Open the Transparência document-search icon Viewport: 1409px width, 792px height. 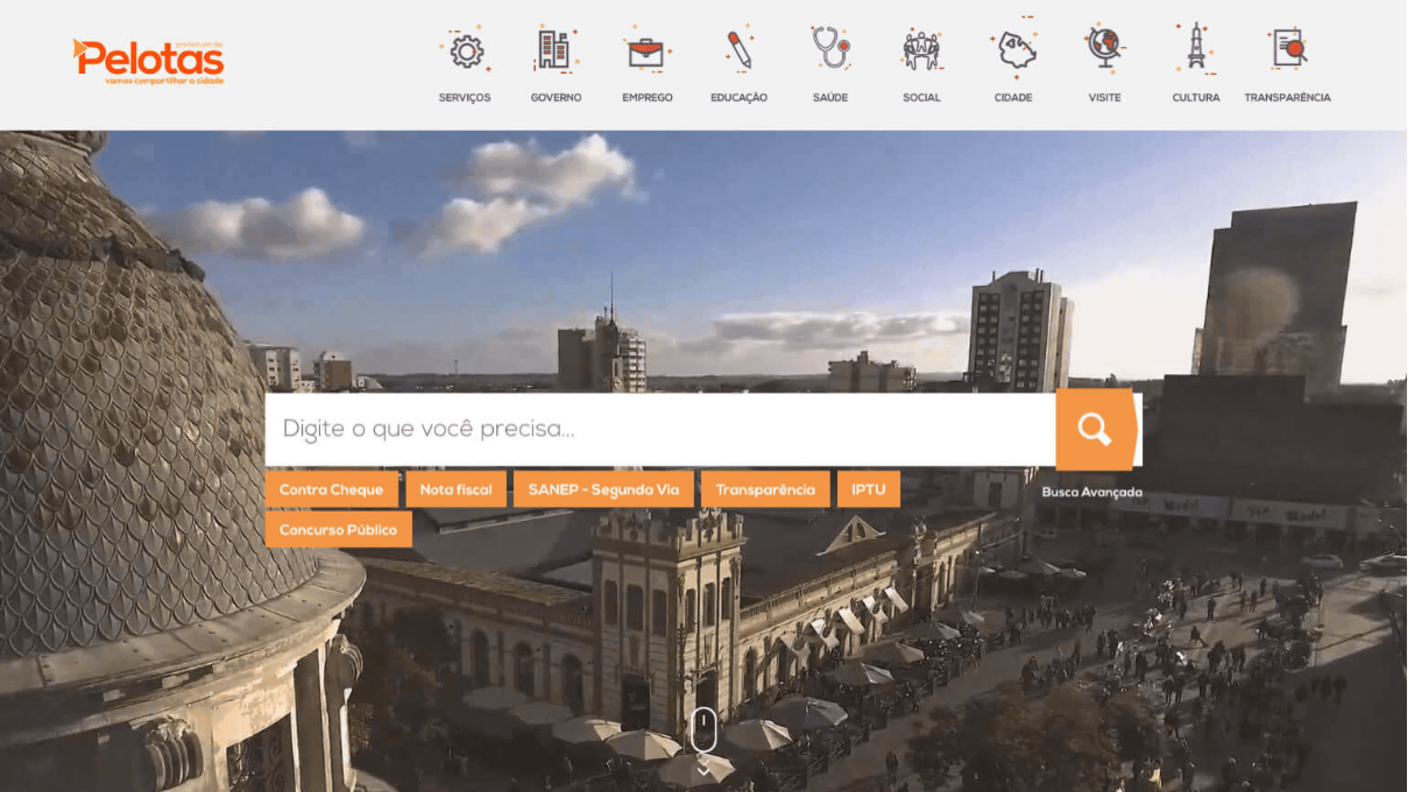coord(1288,48)
